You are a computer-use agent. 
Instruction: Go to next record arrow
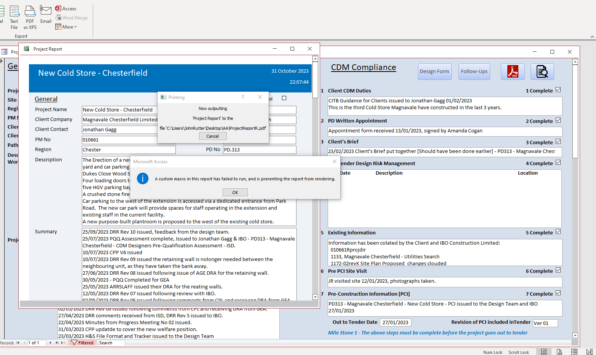click(x=50, y=343)
